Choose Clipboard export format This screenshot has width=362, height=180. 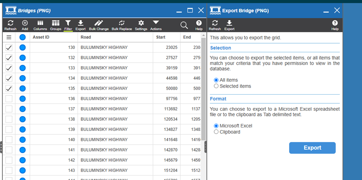pos(216,132)
